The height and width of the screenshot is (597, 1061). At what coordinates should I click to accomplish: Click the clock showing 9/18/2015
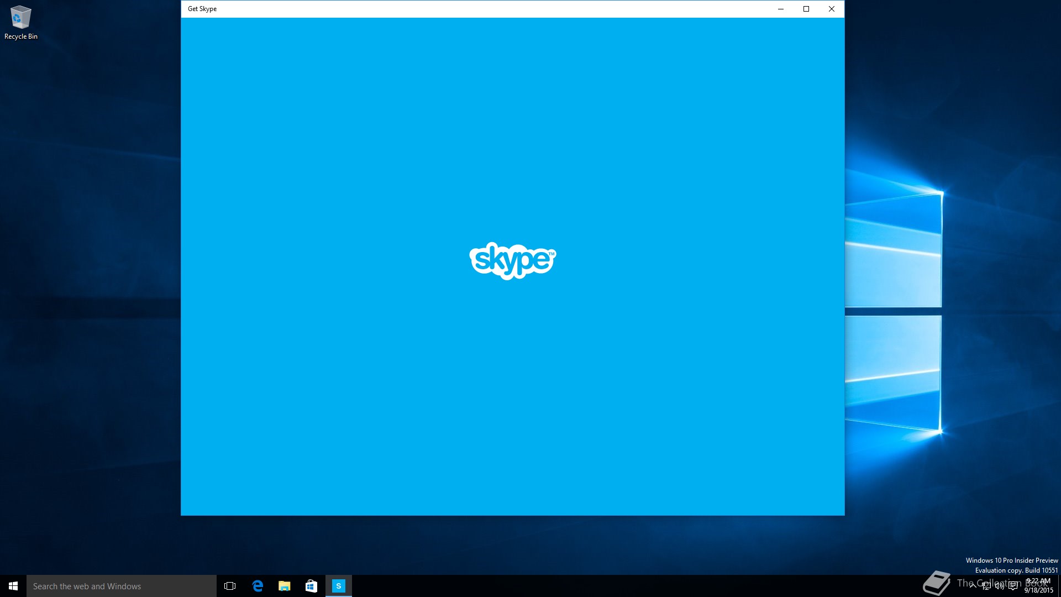point(1038,586)
